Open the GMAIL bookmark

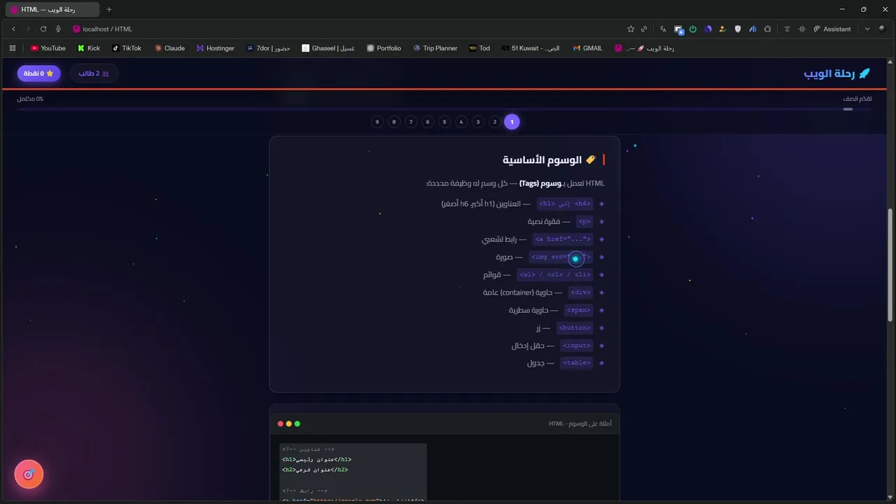click(x=587, y=48)
